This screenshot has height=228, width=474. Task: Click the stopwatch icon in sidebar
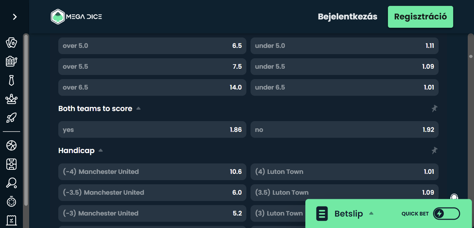click(x=11, y=202)
